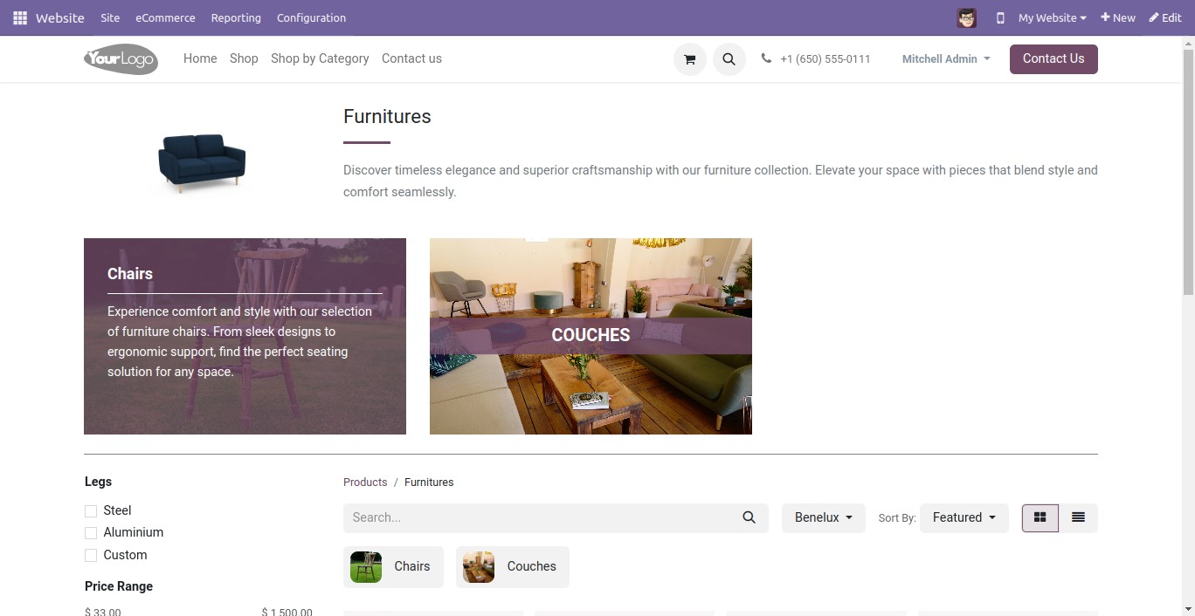
Task: Toggle mobile preview phone icon
Action: [x=1000, y=17]
